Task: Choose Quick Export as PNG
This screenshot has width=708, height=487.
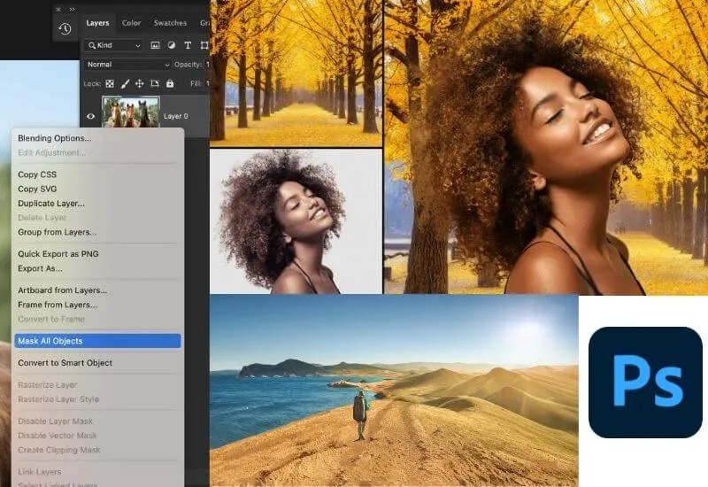Action: [x=97, y=254]
